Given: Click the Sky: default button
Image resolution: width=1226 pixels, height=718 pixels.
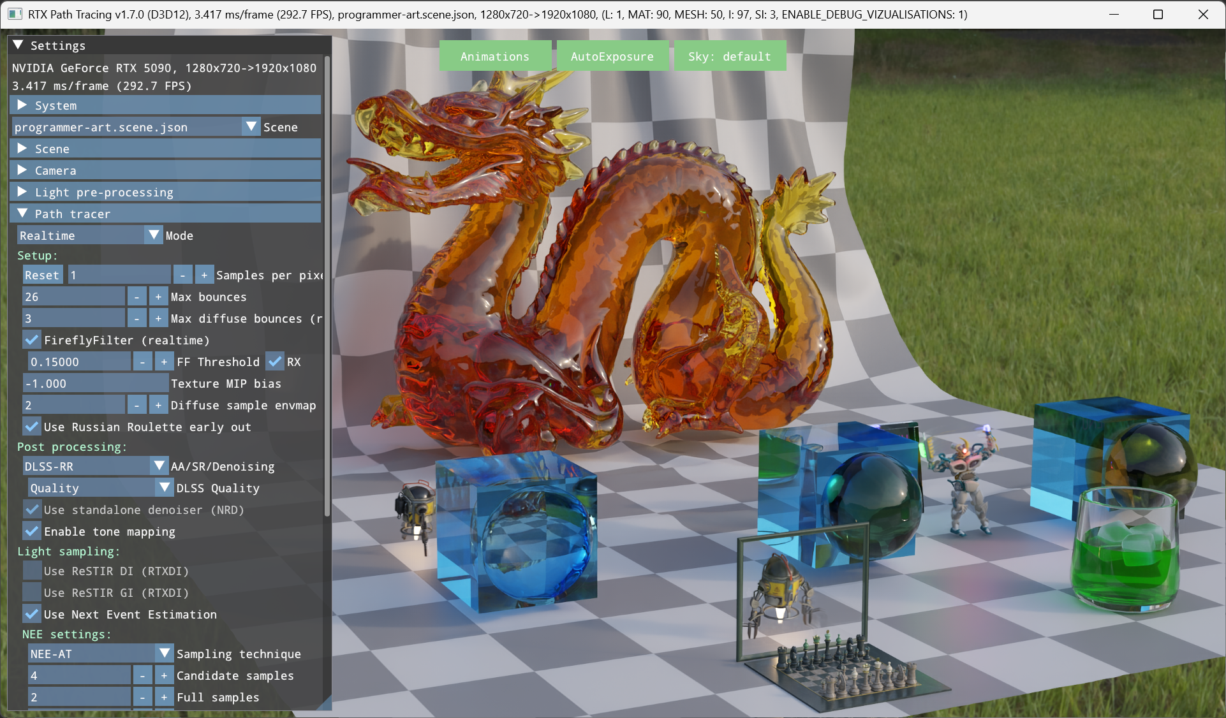Looking at the screenshot, I should (730, 56).
